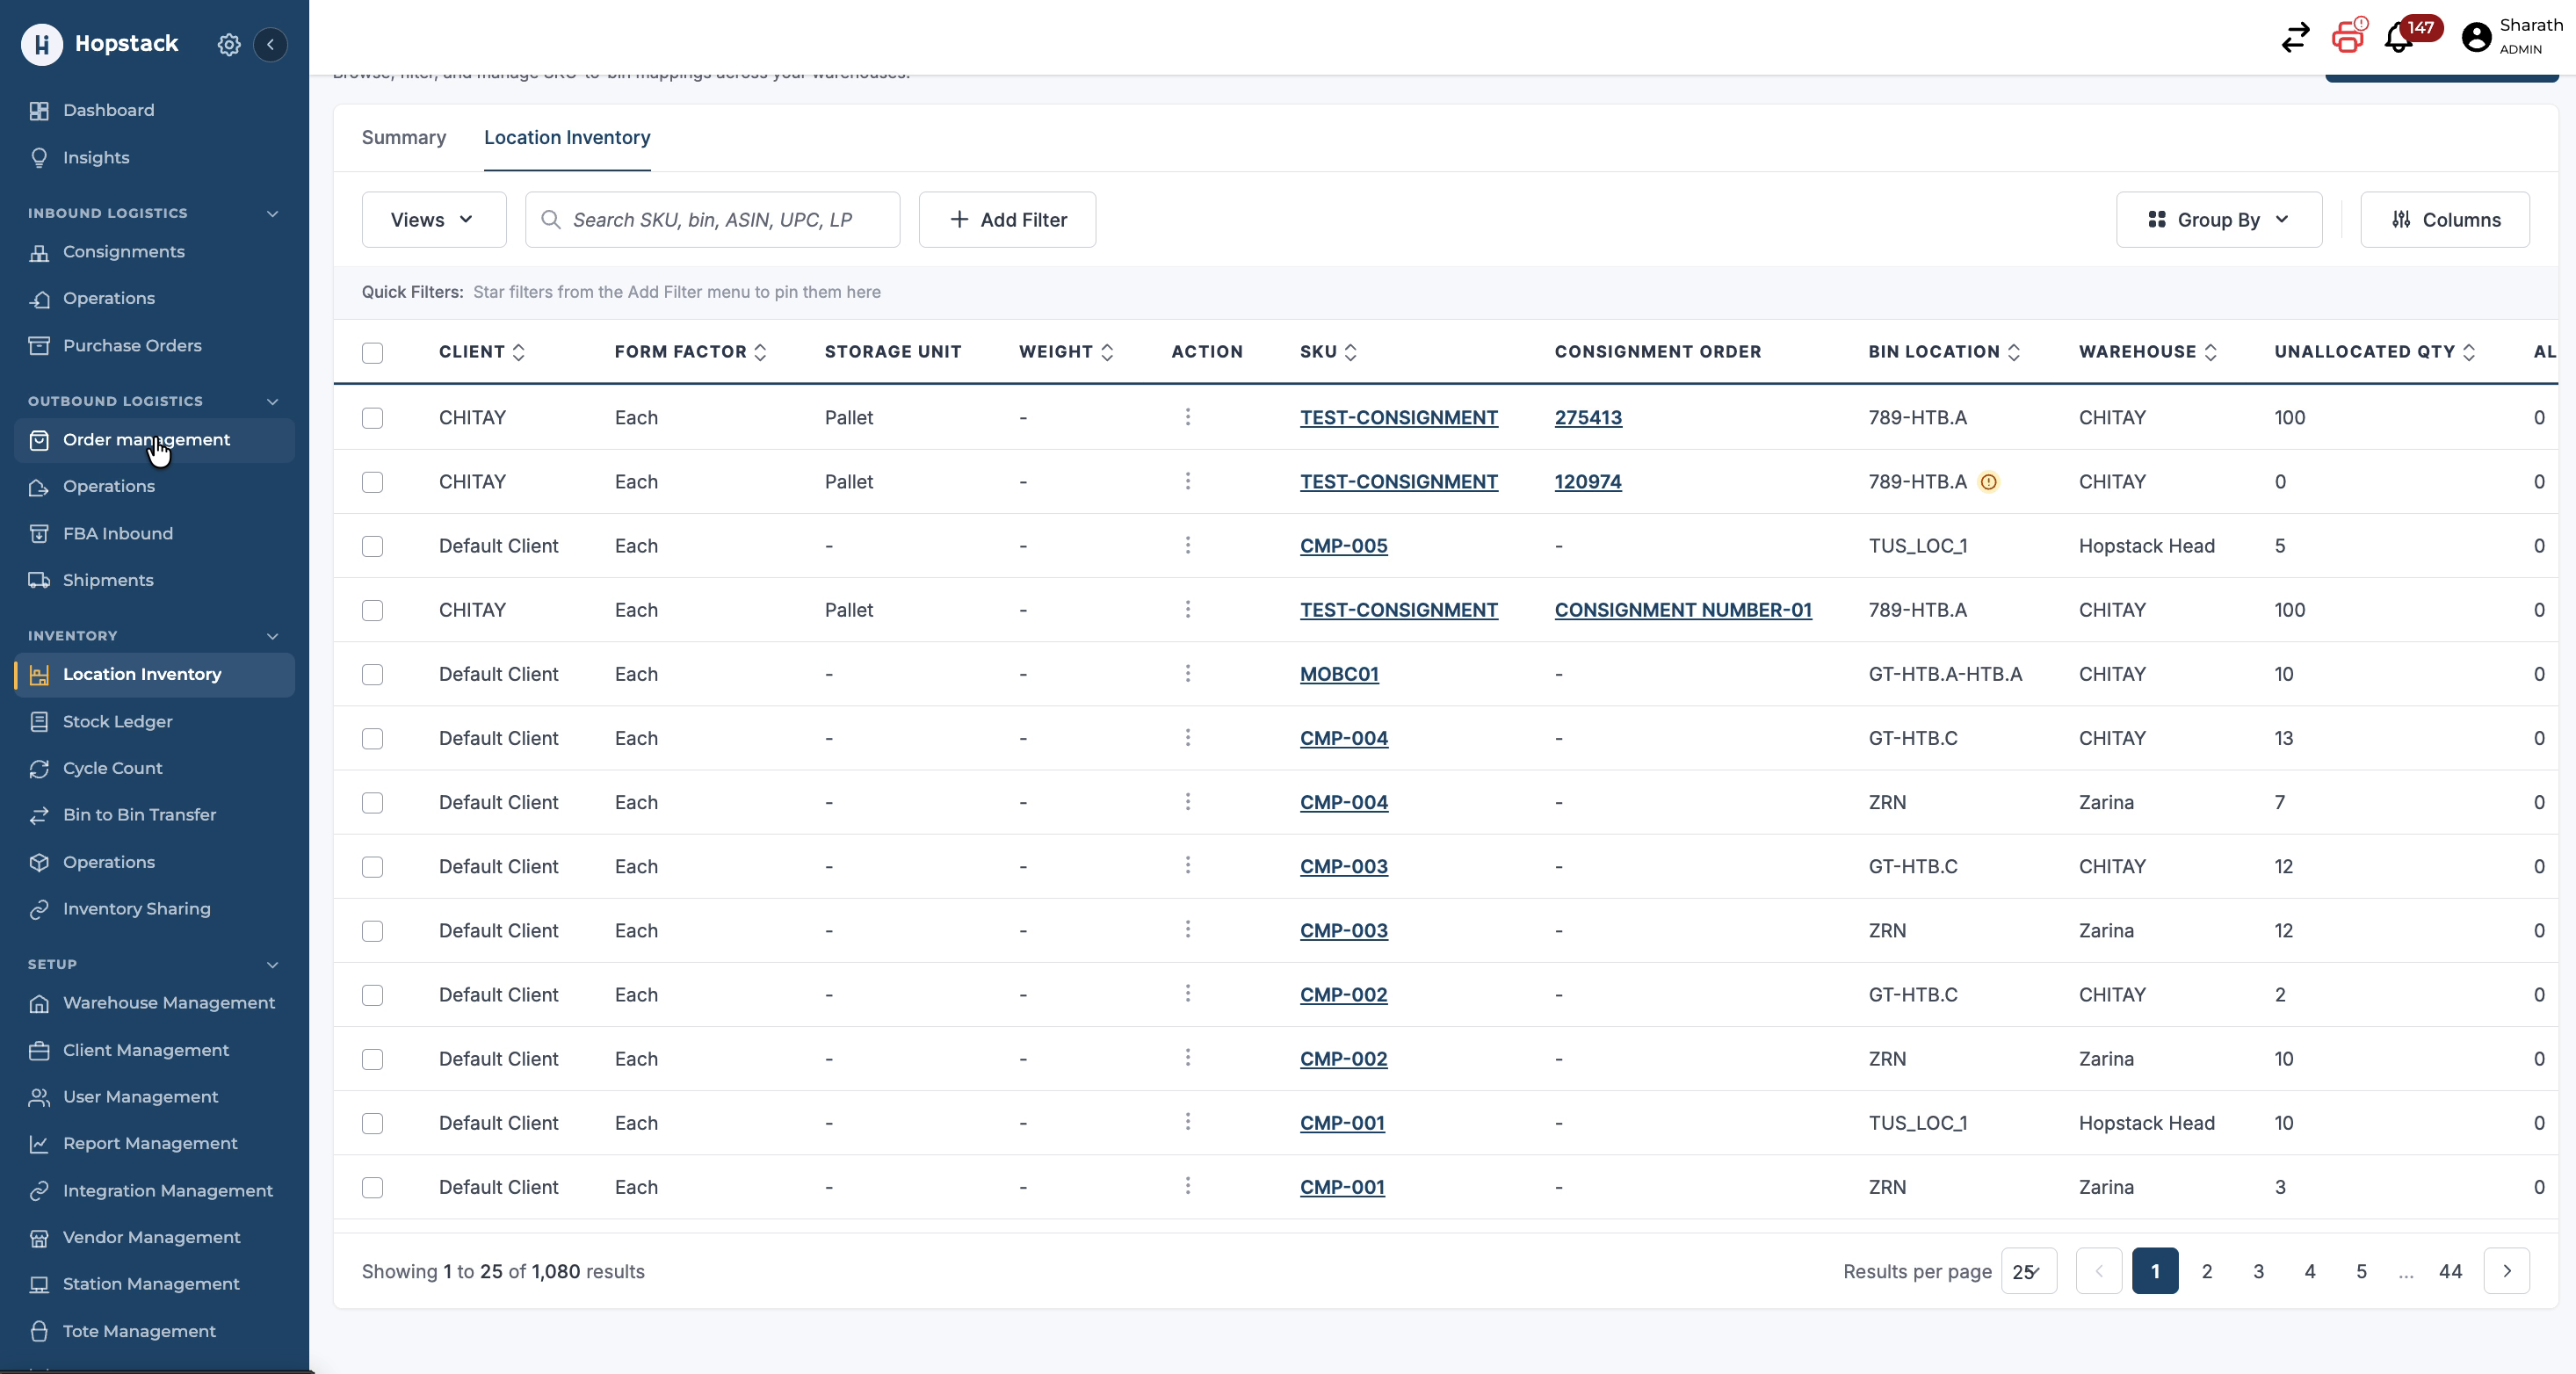2576x1374 pixels.
Task: Click the Add Filter button
Action: (1007, 220)
